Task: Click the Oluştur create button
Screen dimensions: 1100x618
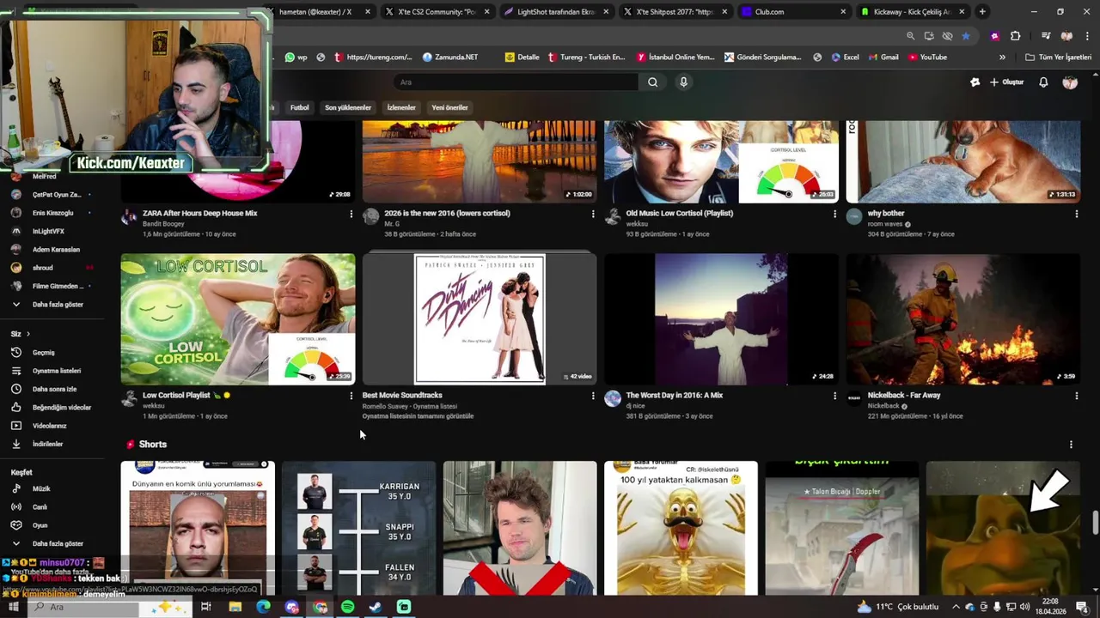Action: point(1007,82)
